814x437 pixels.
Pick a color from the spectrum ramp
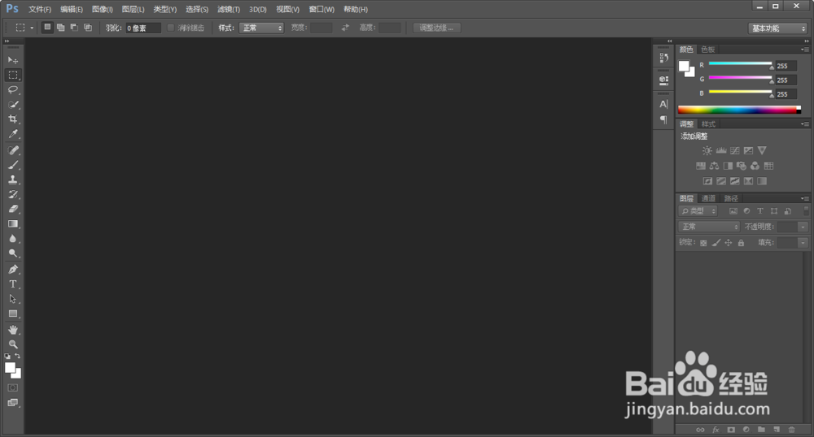click(739, 110)
